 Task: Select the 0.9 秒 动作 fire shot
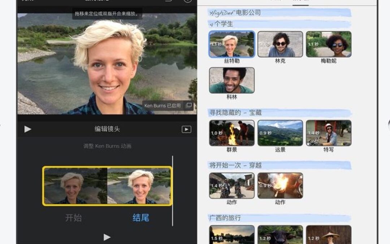(x=280, y=186)
